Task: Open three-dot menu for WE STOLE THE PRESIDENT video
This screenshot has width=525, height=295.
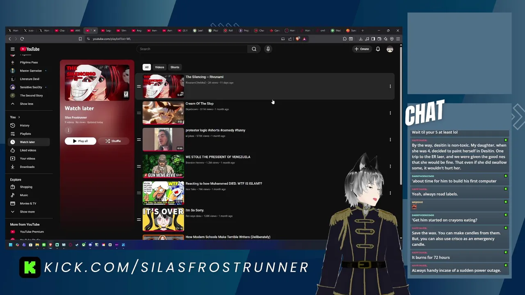Action: click(390, 166)
